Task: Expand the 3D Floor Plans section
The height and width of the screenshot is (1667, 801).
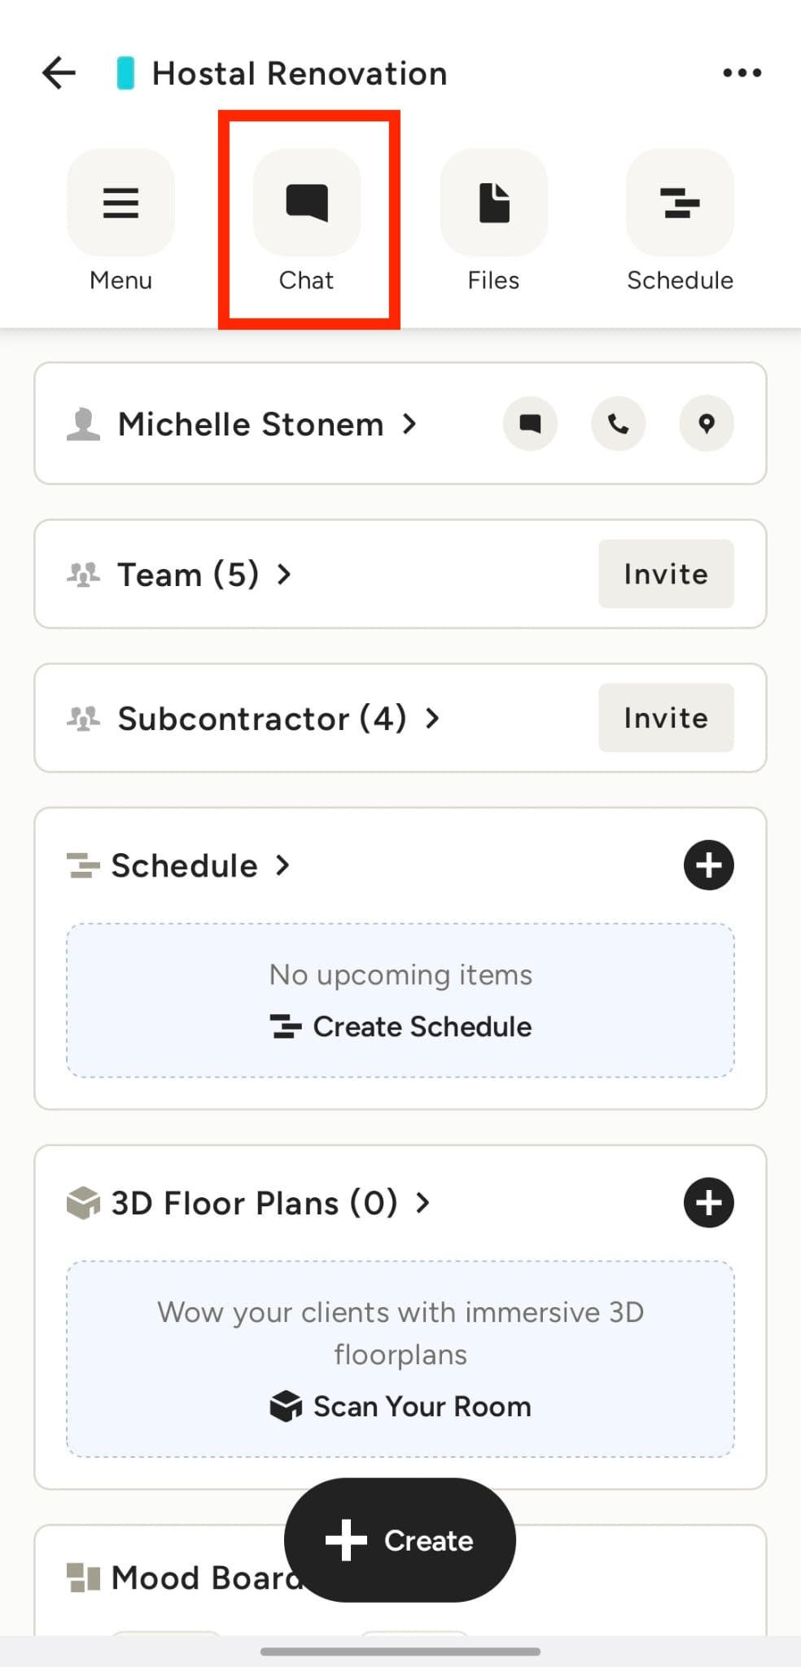Action: click(x=269, y=1203)
